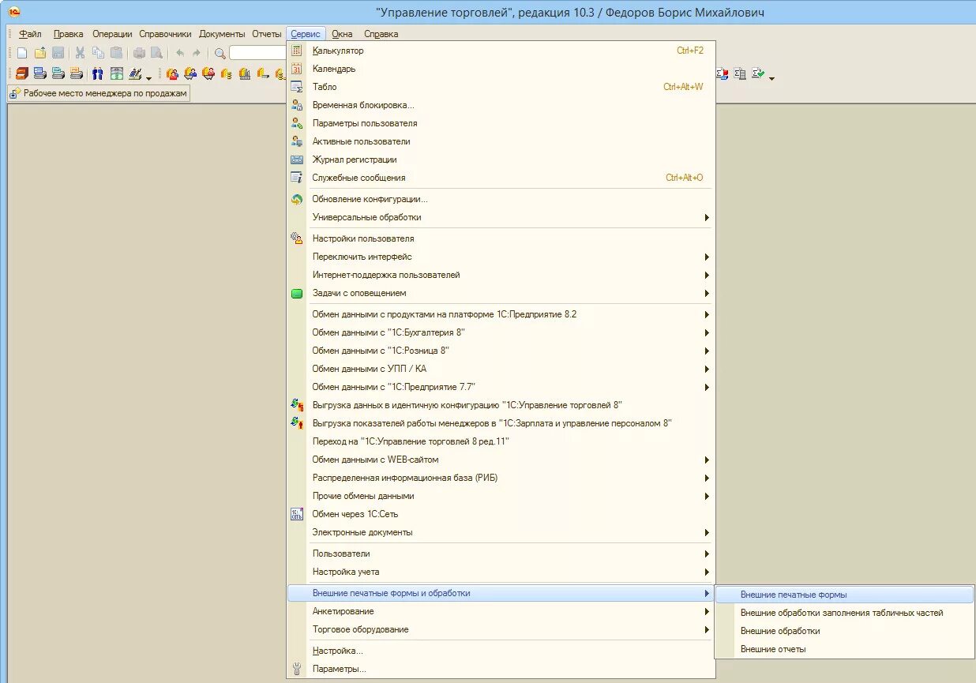Click the Настройки пользователя gears icon

click(297, 238)
